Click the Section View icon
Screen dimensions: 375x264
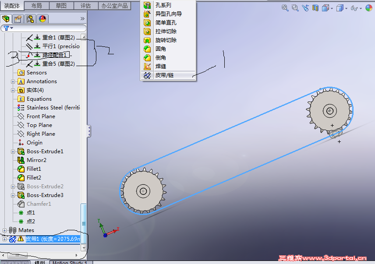[x=315, y=8]
